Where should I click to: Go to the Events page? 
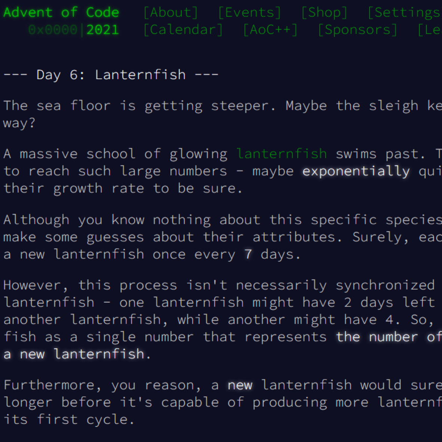(x=250, y=12)
